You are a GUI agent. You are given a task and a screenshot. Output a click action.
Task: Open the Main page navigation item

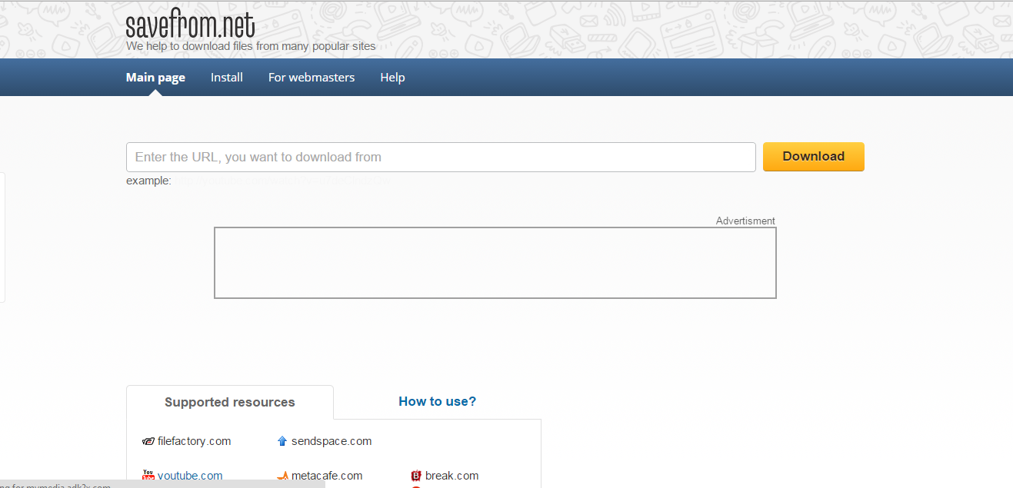point(155,78)
